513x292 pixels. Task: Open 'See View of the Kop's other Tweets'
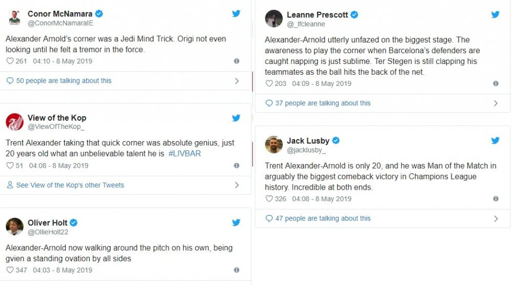[70, 185]
